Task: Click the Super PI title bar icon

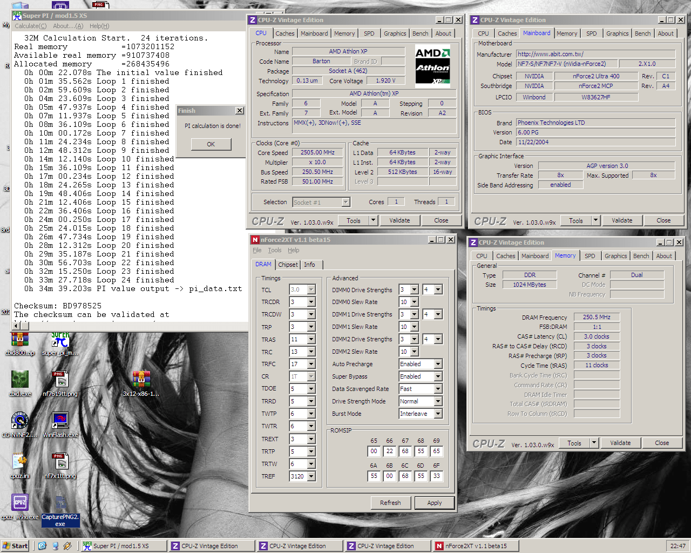Action: tap(17, 16)
